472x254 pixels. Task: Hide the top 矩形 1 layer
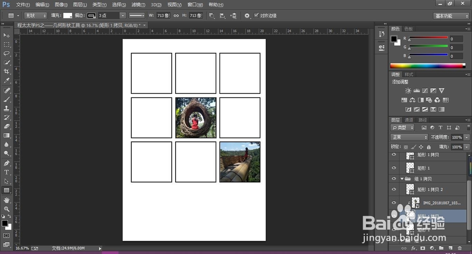[394, 168]
